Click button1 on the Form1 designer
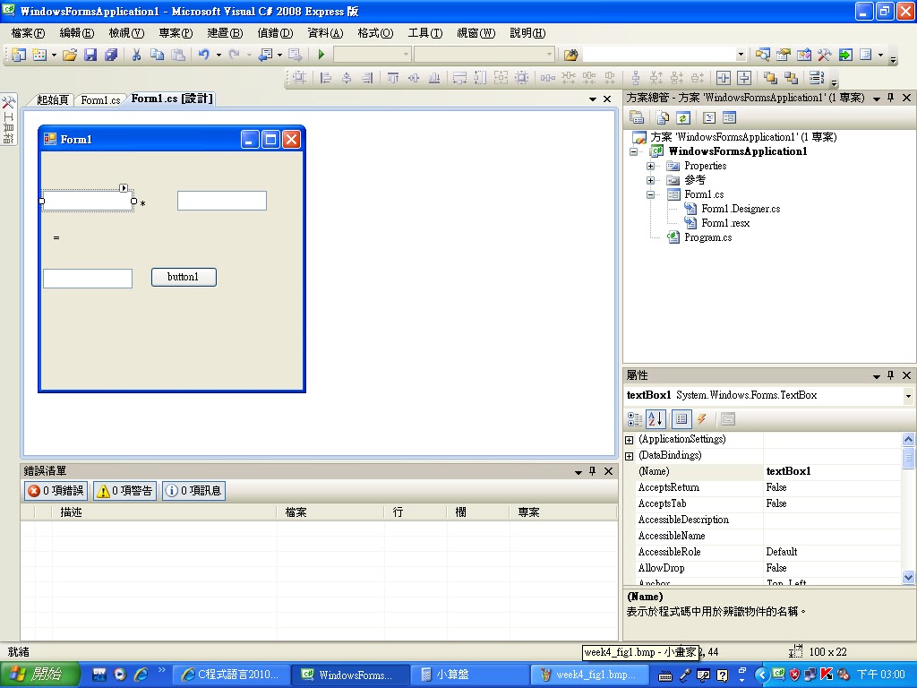 [x=184, y=277]
